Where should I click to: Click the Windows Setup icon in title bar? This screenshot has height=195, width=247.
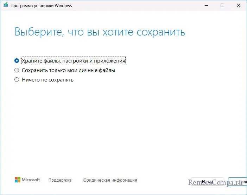[6, 5]
